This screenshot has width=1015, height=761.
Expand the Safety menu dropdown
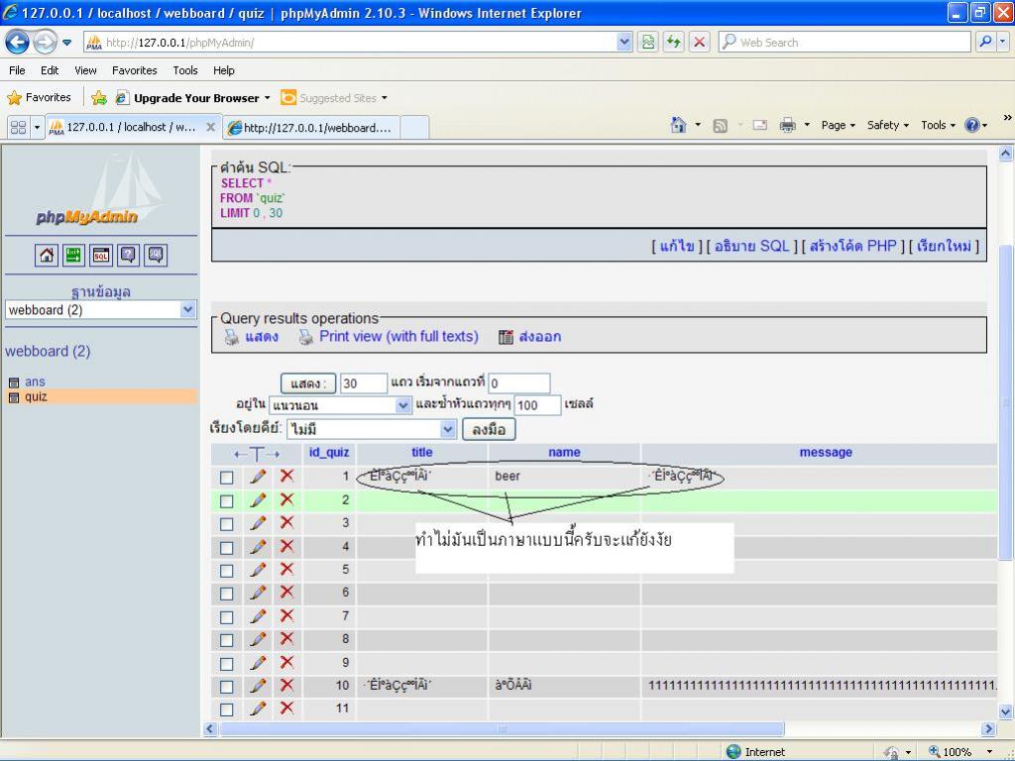(x=887, y=125)
